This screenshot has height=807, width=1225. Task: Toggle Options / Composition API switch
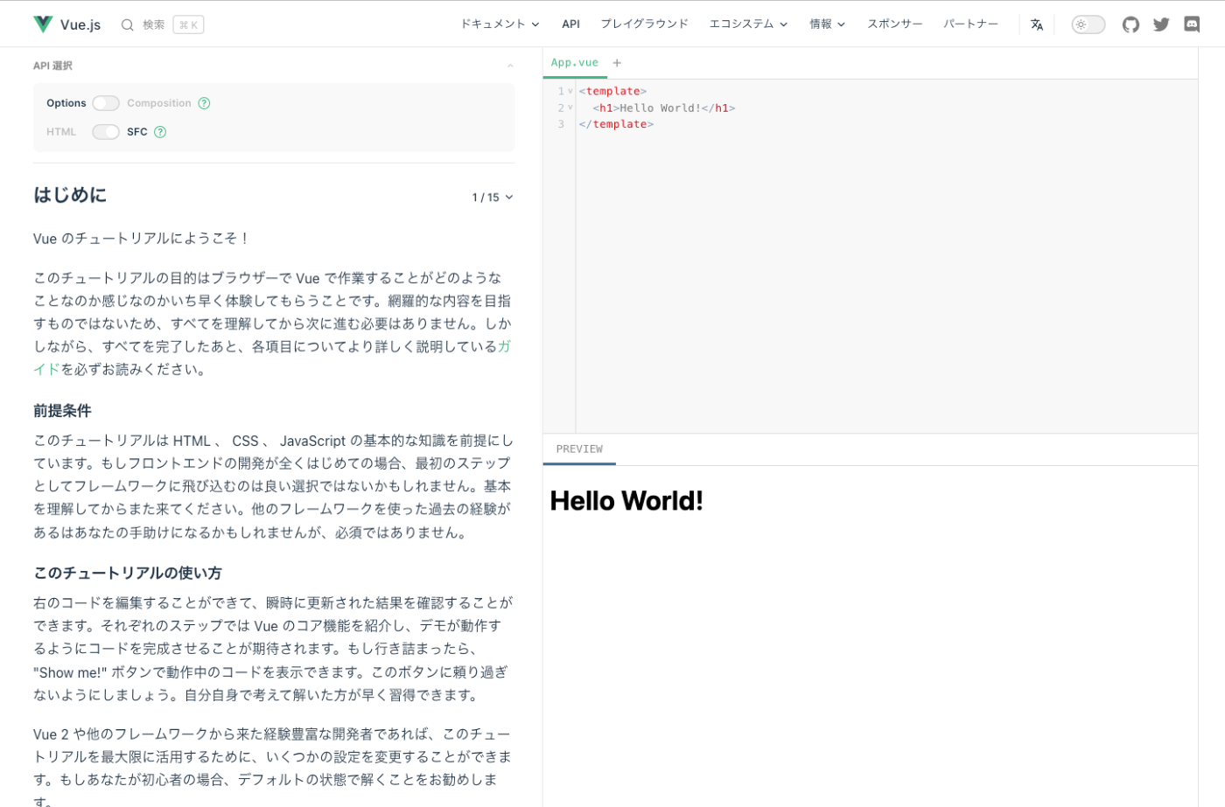click(x=106, y=103)
